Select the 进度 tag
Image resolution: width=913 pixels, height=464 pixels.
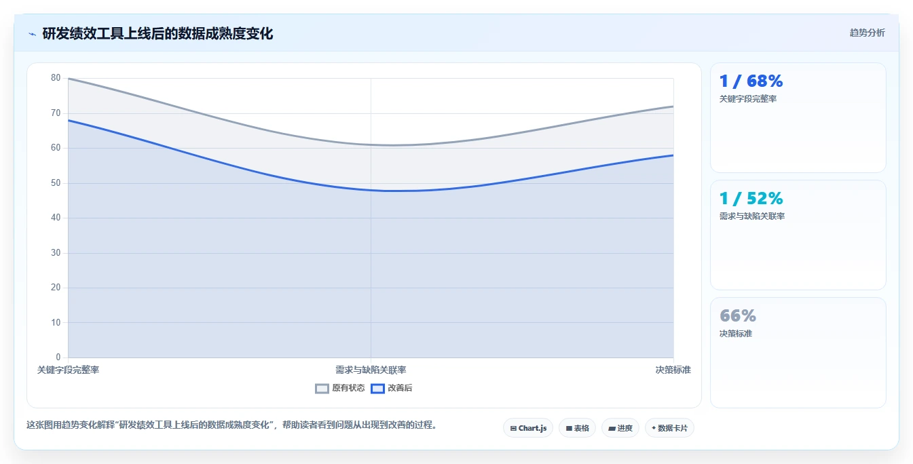[620, 428]
